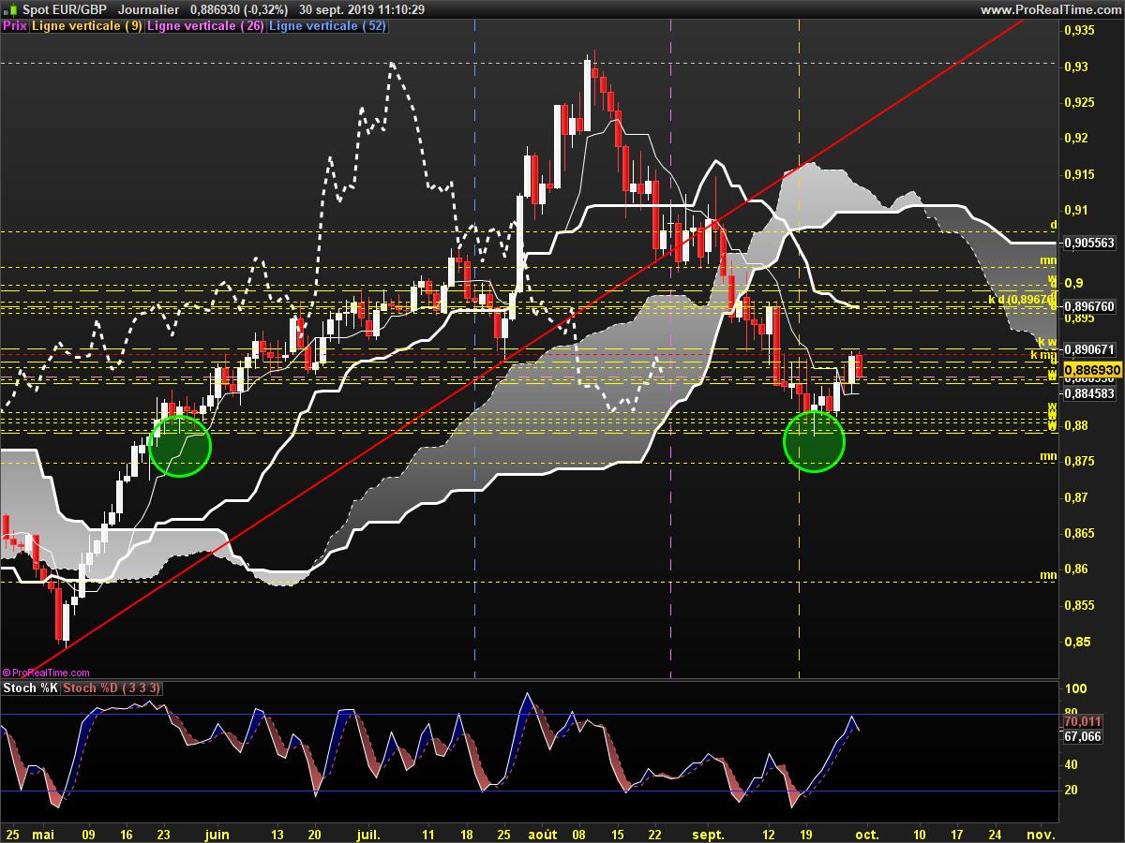Open the www.ProRealTime.com link
The image size is (1125, 843).
point(1050,9)
